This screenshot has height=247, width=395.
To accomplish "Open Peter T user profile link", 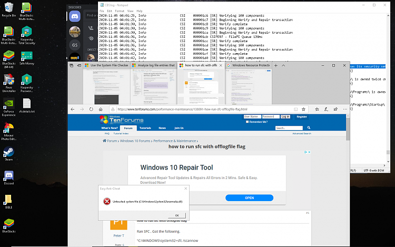I will (118, 235).
